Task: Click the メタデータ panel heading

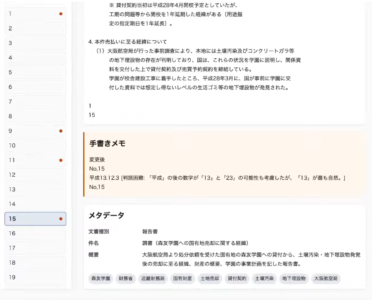Action: [x=106, y=216]
